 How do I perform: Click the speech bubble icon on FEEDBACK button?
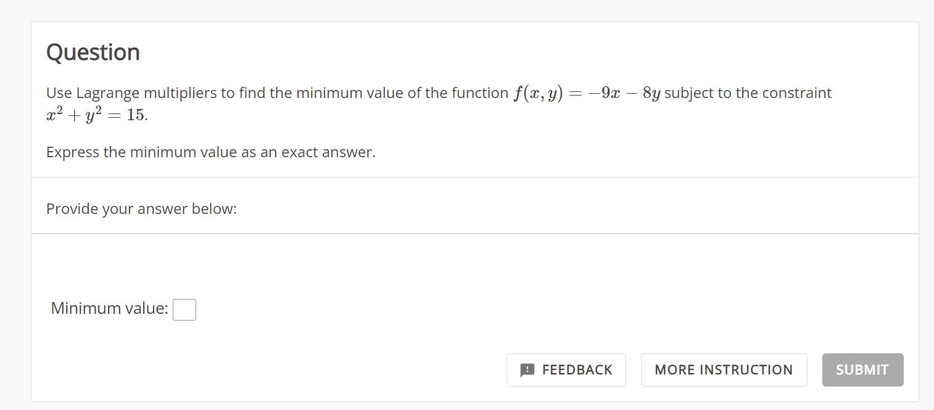pyautogui.click(x=526, y=369)
